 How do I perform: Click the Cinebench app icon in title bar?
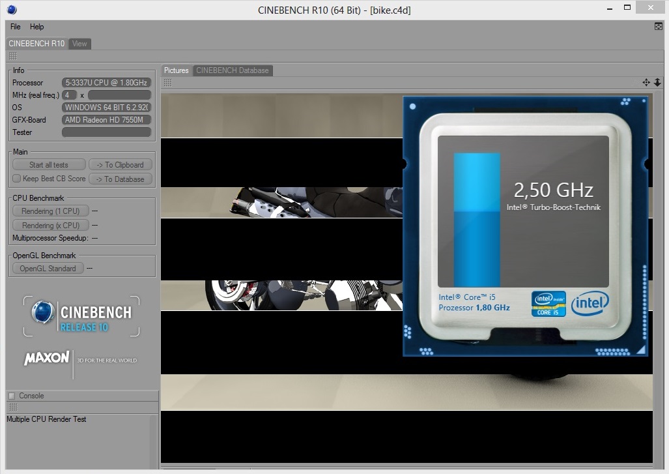click(12, 9)
